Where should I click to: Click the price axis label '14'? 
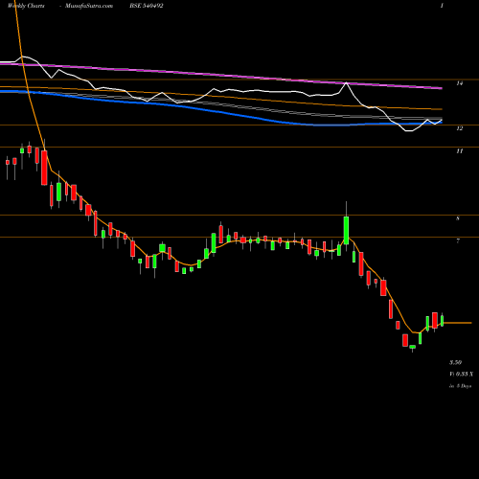[459, 83]
